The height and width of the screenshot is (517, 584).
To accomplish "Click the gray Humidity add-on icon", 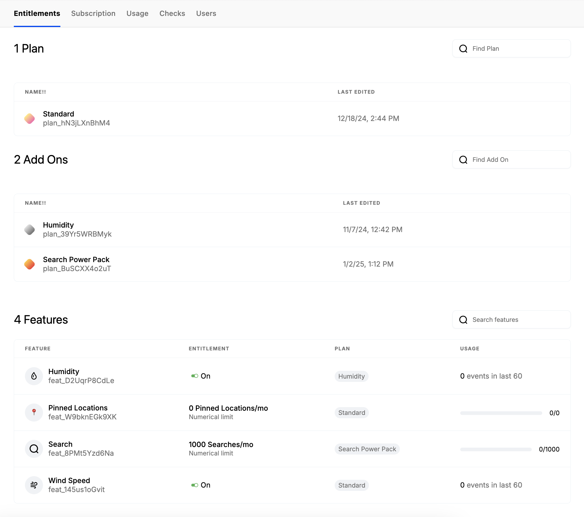I will [29, 230].
